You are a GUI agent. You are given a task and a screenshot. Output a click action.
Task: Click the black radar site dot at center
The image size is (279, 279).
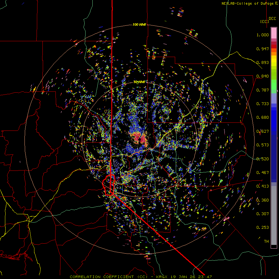click(x=140, y=139)
